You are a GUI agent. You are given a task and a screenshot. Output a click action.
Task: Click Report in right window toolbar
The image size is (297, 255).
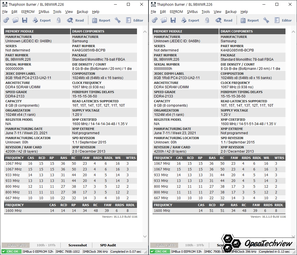click(x=250, y=20)
